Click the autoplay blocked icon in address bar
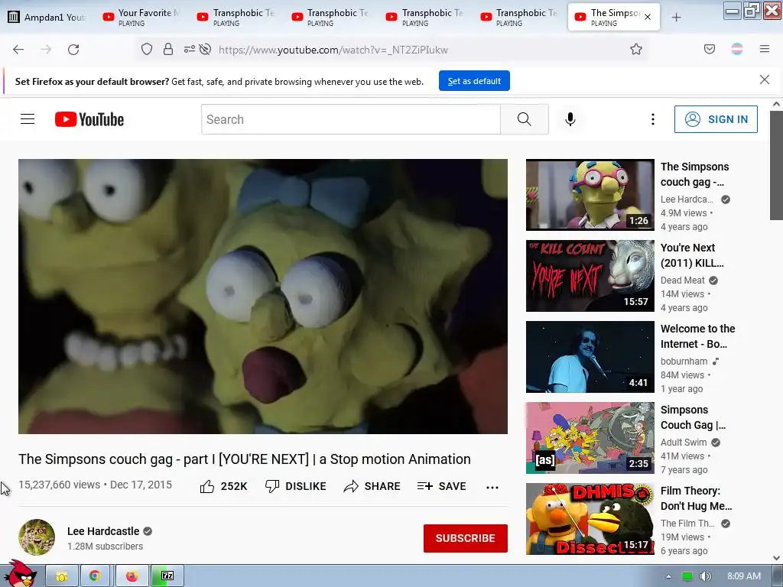Viewport: 783px width, 587px height. pyautogui.click(x=205, y=49)
